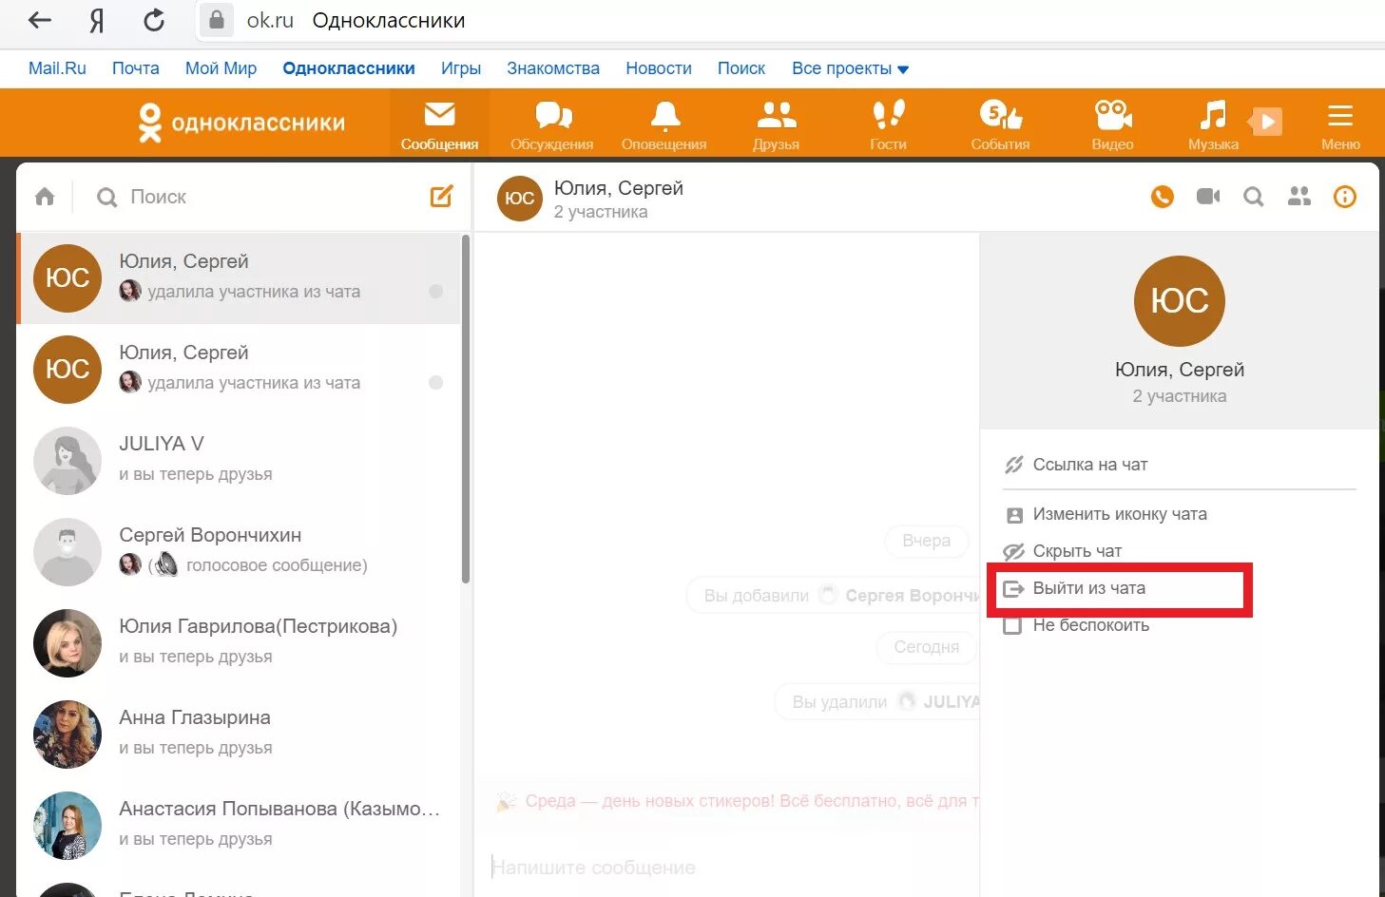The width and height of the screenshot is (1385, 897).
Task: Start video call in chat header
Action: [x=1208, y=197]
